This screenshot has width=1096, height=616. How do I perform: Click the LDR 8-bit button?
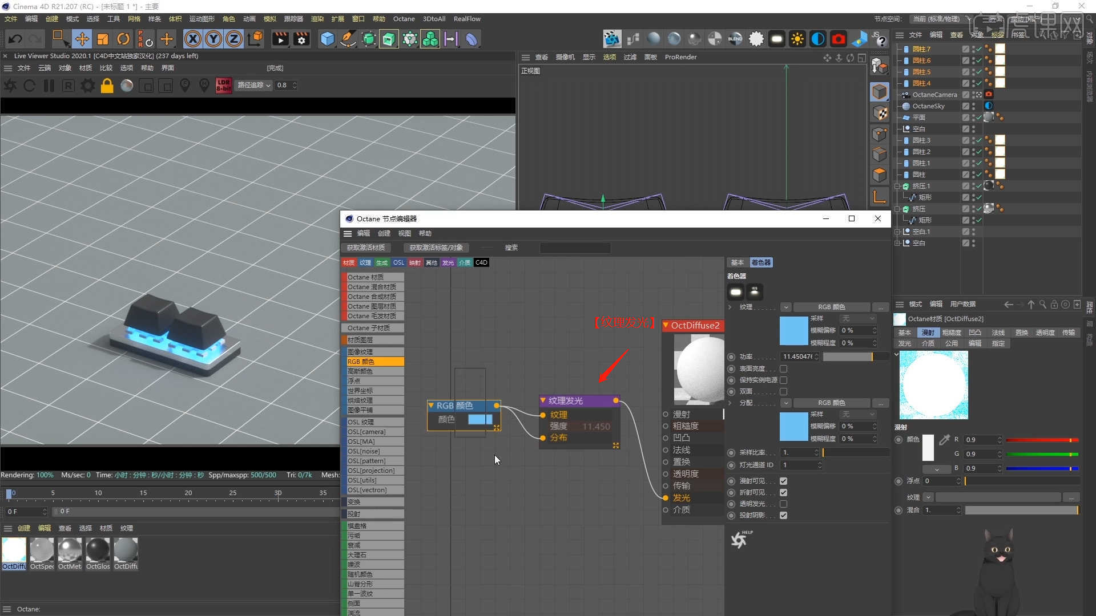tap(224, 86)
